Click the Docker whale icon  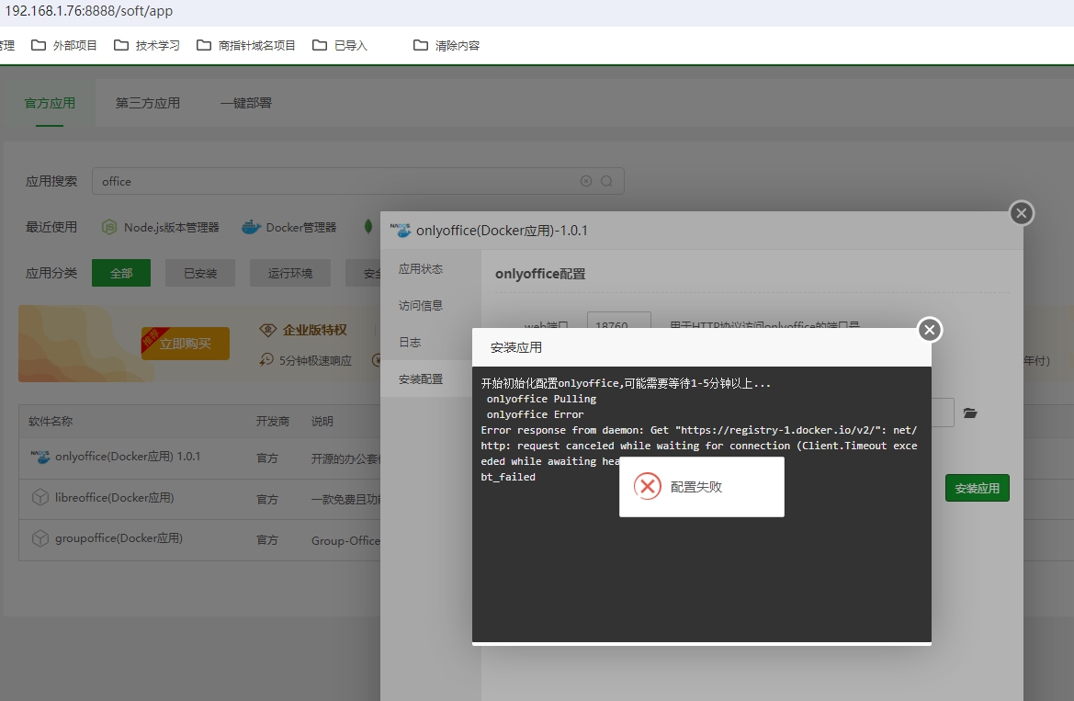tap(252, 227)
